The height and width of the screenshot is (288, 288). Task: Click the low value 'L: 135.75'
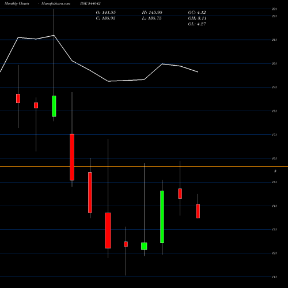pos(151,18)
